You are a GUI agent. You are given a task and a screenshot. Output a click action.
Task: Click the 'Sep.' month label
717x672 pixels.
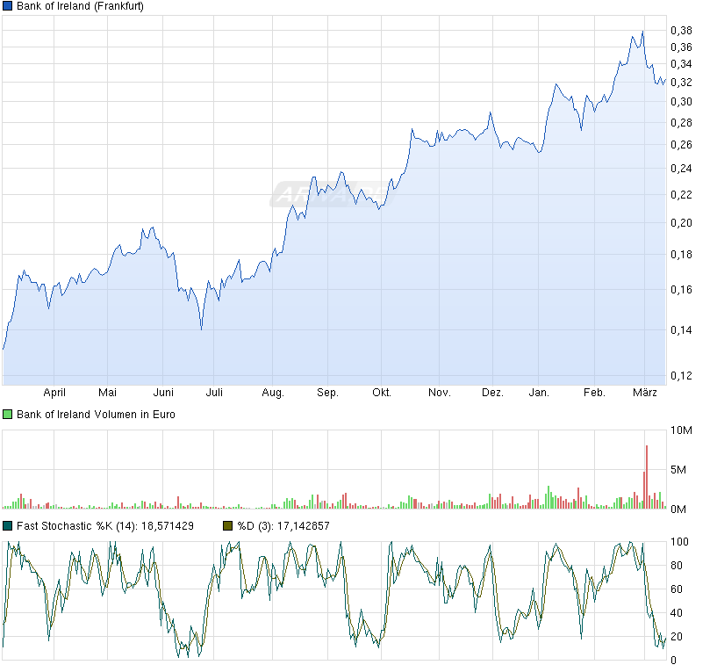click(x=328, y=393)
